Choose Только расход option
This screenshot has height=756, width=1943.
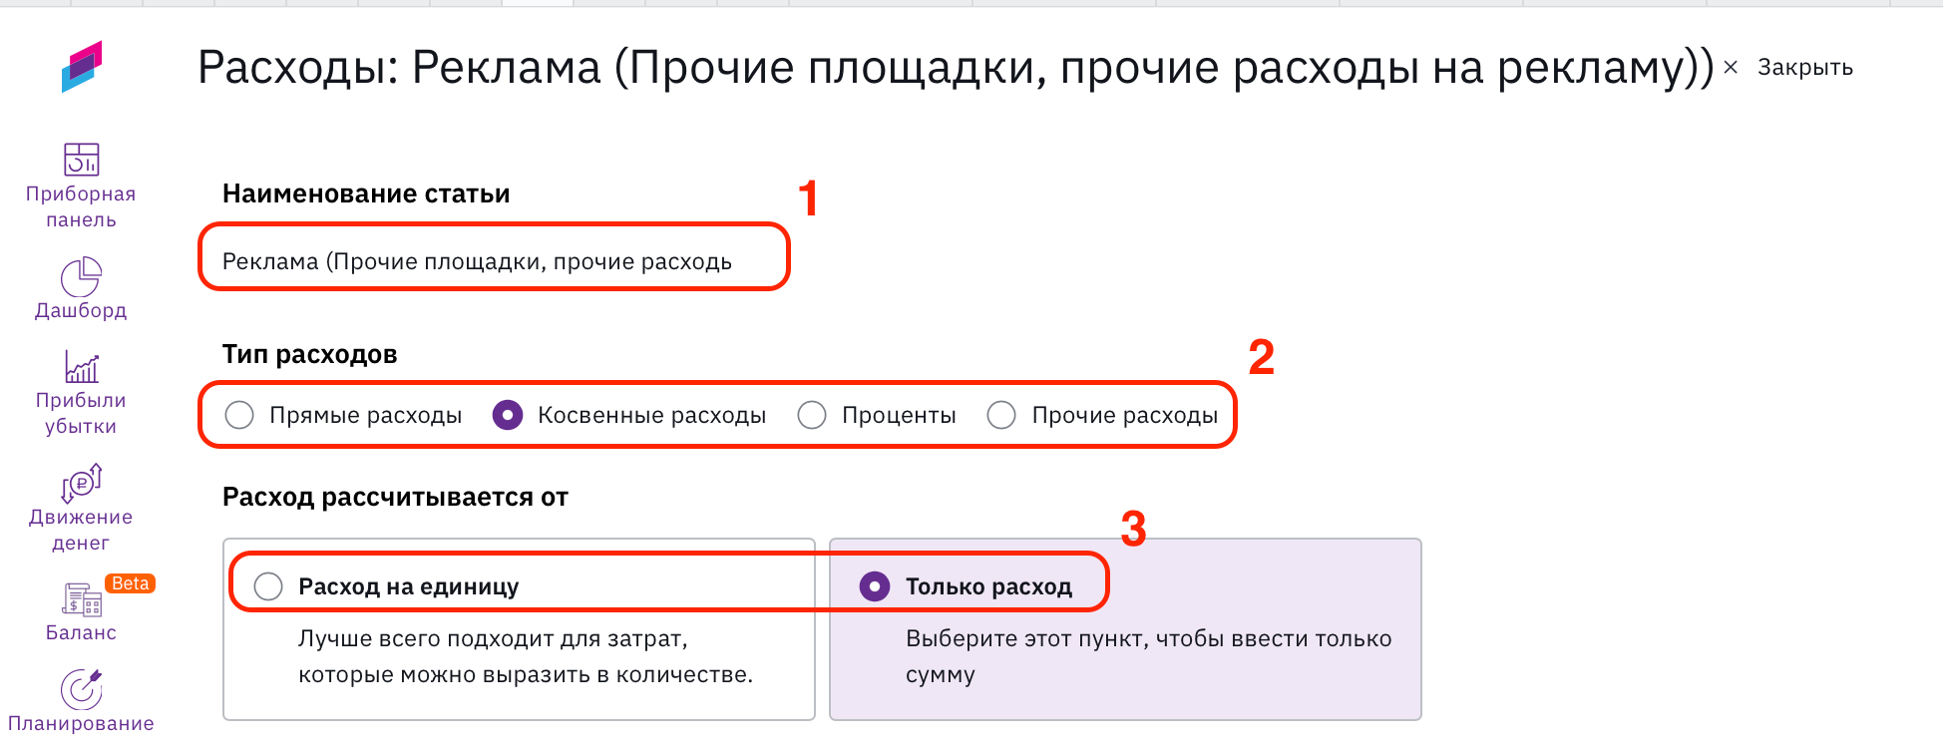[x=875, y=586]
